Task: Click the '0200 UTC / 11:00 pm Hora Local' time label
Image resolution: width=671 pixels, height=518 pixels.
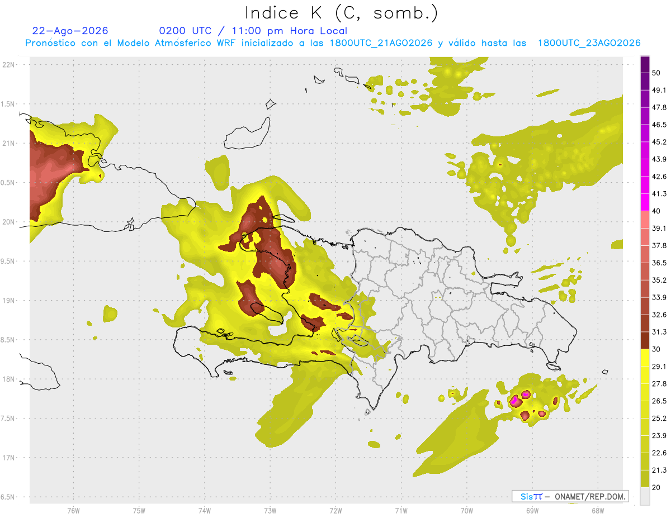Action: [x=253, y=31]
